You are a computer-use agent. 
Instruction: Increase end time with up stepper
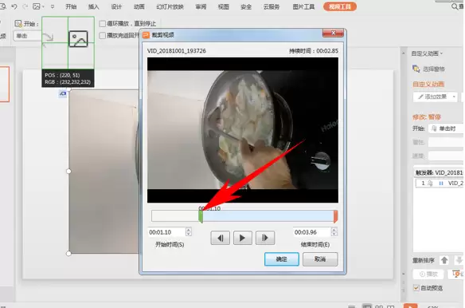click(x=334, y=230)
